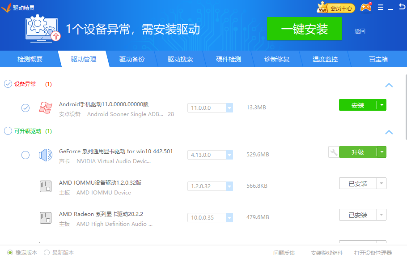Open the VIP 会员中心 member center
The height and width of the screenshot is (255, 407).
[x=336, y=8]
